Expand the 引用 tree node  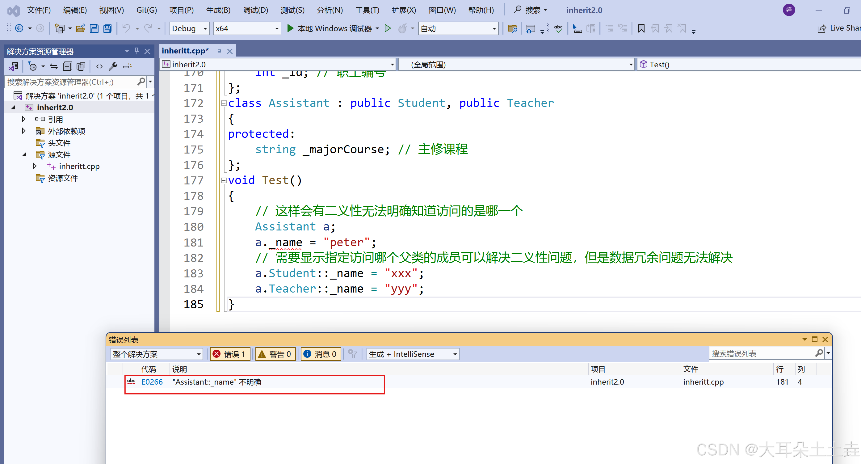point(23,119)
